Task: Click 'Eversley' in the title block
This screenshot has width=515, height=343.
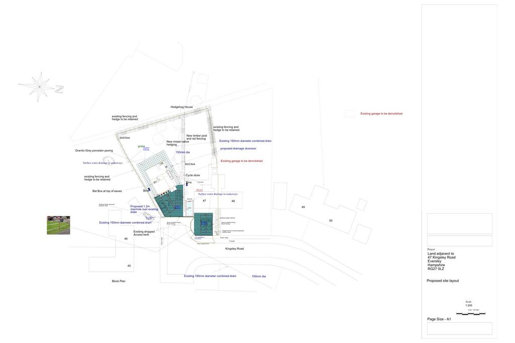Action: click(x=435, y=261)
